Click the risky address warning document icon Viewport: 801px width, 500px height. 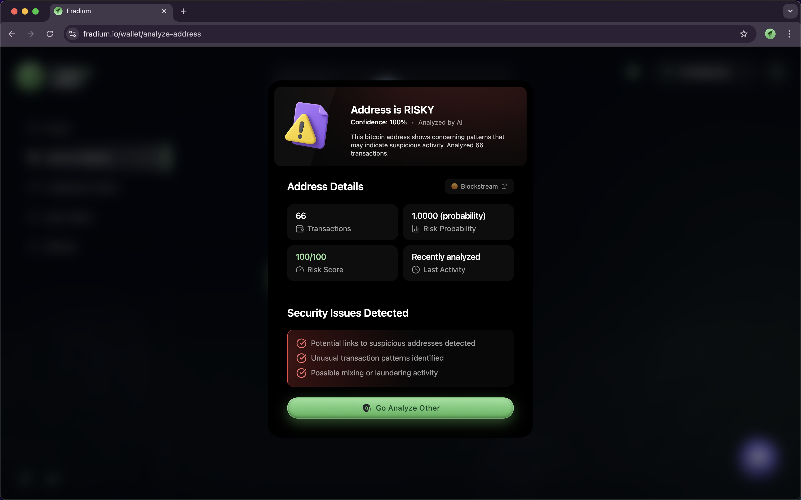(x=307, y=125)
